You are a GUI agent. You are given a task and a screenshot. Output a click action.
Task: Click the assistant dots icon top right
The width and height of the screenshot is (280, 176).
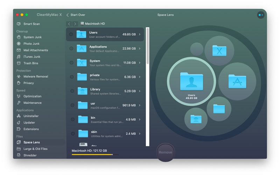pos(261,15)
